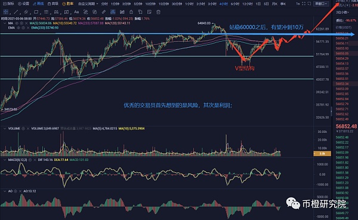Toggle visibility of the MA indicator

(x=17, y=23)
